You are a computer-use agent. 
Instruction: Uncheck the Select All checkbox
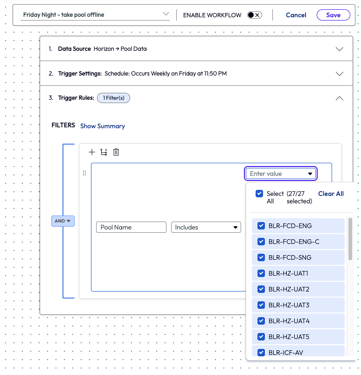coord(259,194)
